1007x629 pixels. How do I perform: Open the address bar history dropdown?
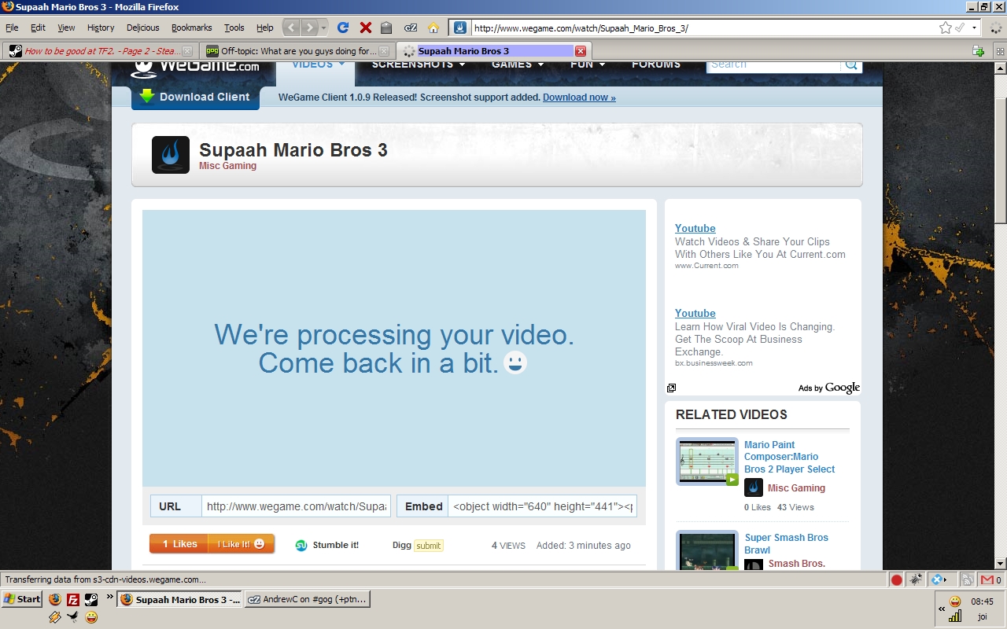(975, 28)
